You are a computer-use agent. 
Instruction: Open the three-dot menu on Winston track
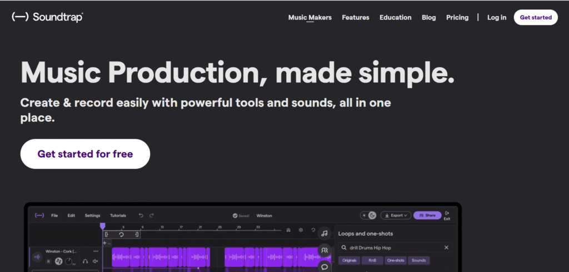point(96,251)
